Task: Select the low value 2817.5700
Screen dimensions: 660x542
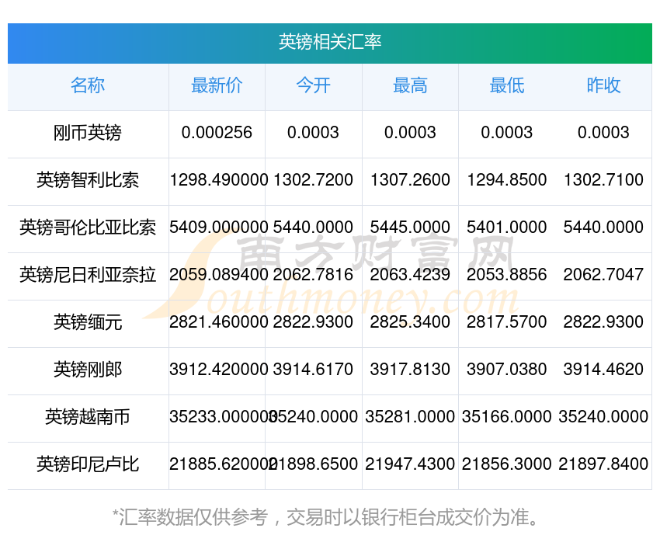Action: click(507, 322)
